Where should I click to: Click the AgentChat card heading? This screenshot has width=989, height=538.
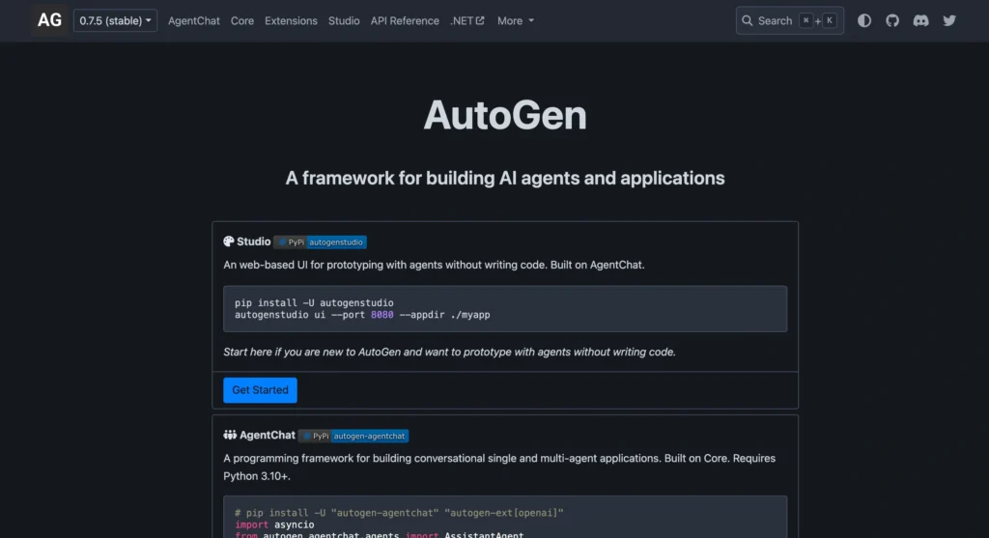coord(268,436)
